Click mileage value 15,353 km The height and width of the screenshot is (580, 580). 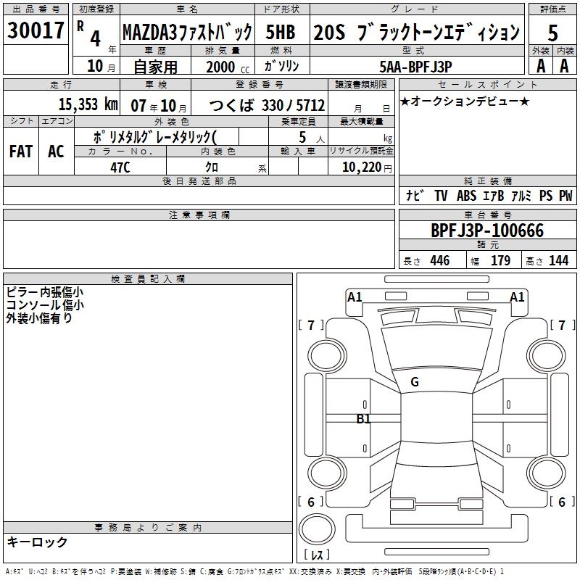(x=88, y=104)
